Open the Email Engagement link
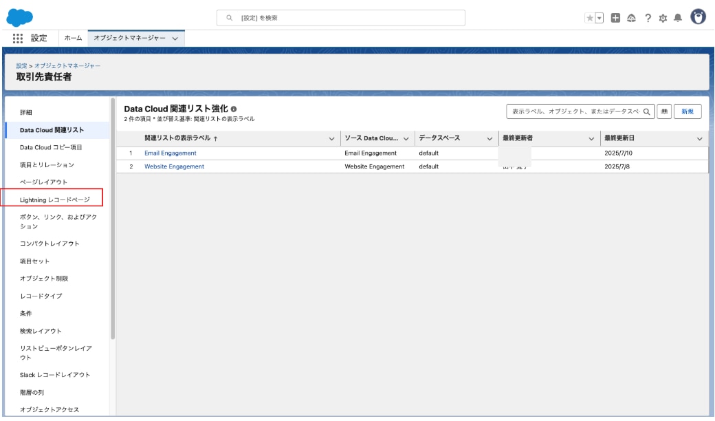The image size is (715, 421). [170, 153]
